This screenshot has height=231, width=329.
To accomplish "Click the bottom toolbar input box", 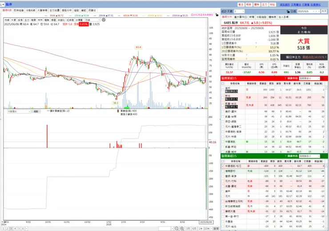I will click(164, 228).
